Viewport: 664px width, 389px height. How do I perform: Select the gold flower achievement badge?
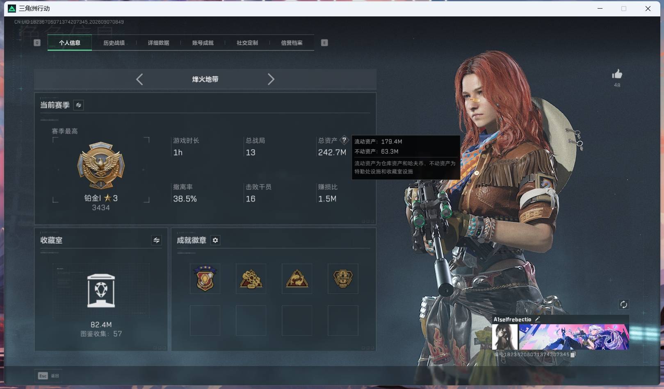point(251,279)
